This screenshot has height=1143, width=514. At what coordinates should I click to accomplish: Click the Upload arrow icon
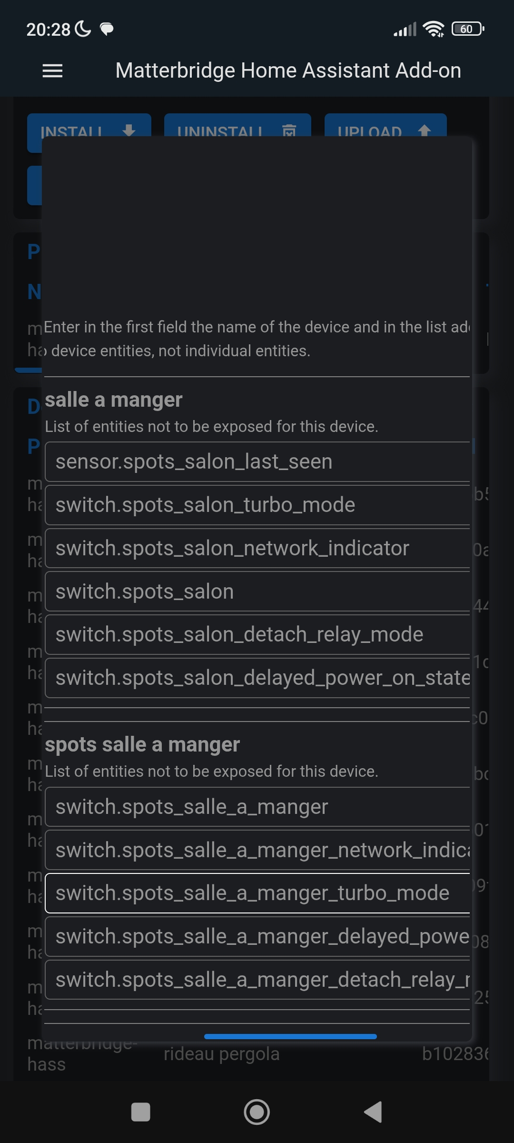coord(425,130)
